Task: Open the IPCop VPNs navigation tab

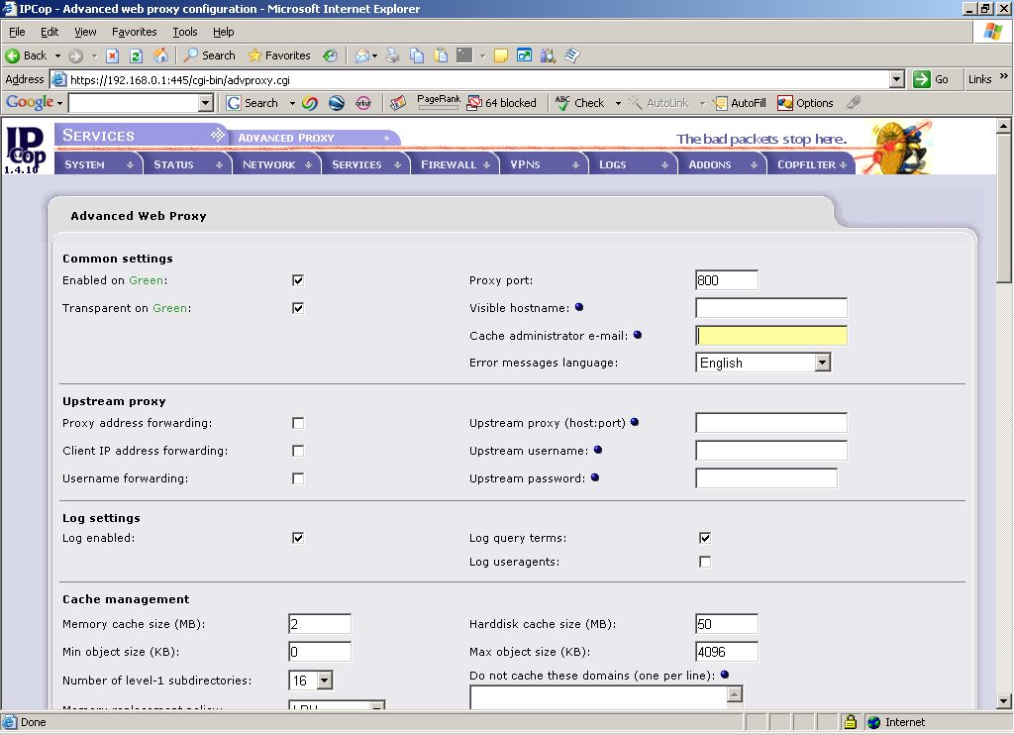Action: (544, 164)
